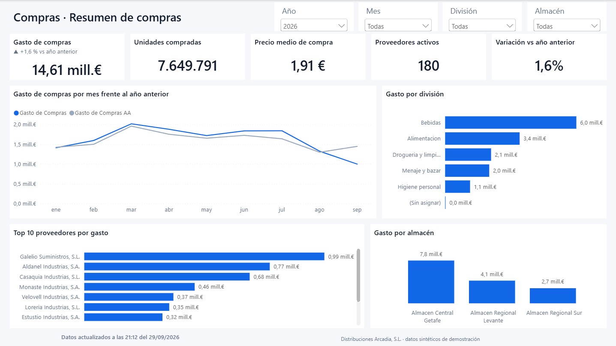Click the '6,0 mill.€' Bebidas data label

(x=591, y=122)
